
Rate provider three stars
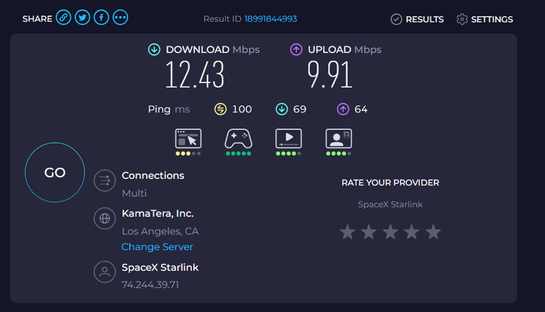point(390,232)
